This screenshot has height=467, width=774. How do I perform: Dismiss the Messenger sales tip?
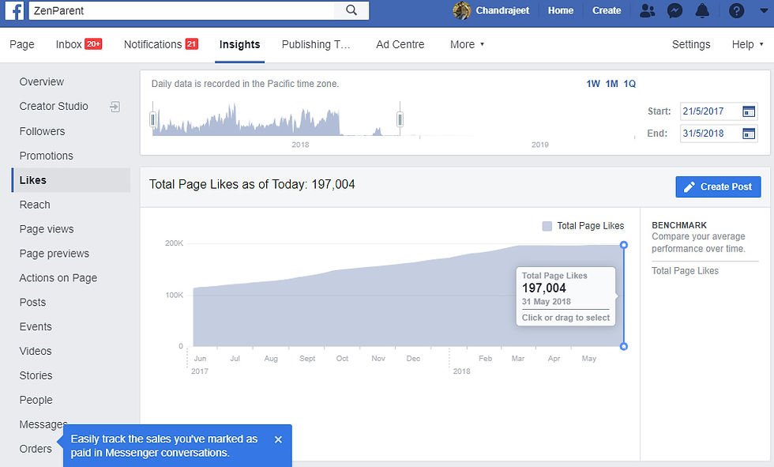point(278,439)
